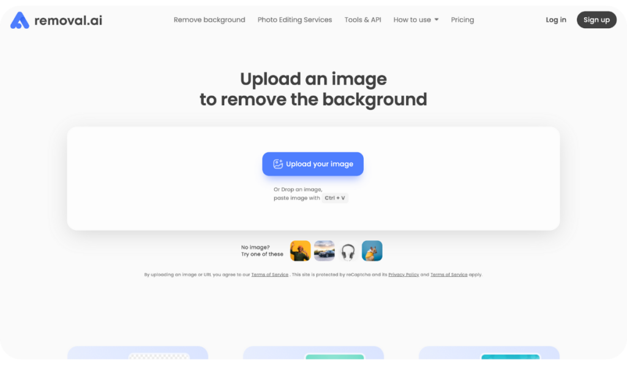
Task: Open the Pricing page
Action: coord(462,20)
